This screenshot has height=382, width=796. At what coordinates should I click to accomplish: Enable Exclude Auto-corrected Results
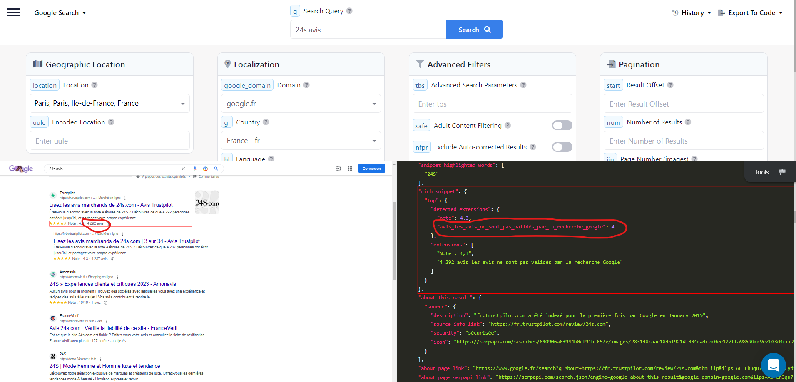(x=562, y=147)
